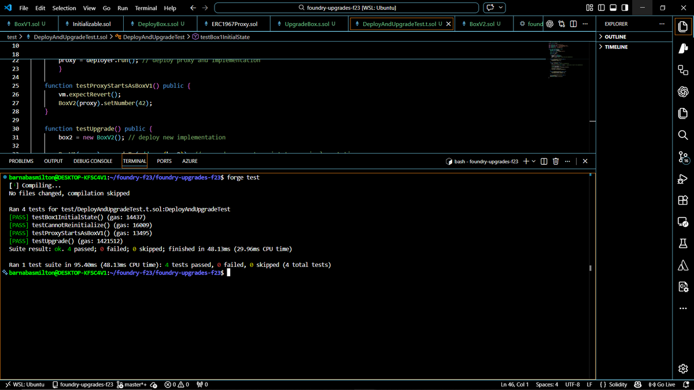
Task: Close the DeployAndUpgradeTest.t.sol tab
Action: (449, 24)
